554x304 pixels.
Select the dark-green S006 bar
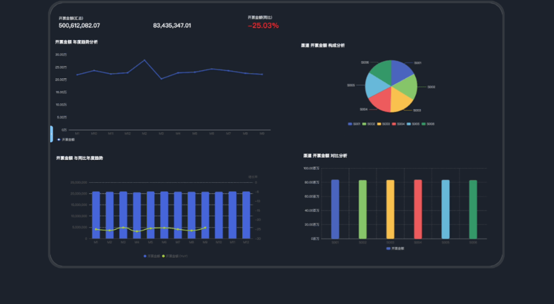pos(473,209)
